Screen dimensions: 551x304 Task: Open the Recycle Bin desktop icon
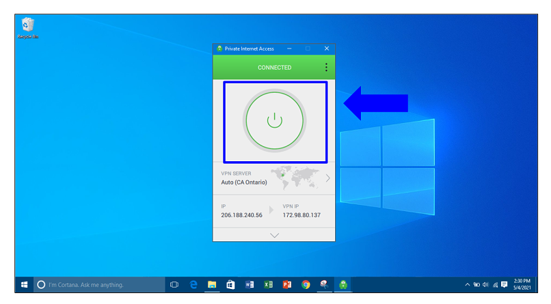point(28,28)
